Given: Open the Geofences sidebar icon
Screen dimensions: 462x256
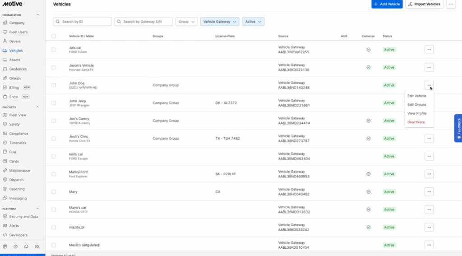Looking at the screenshot, I should click(5, 69).
